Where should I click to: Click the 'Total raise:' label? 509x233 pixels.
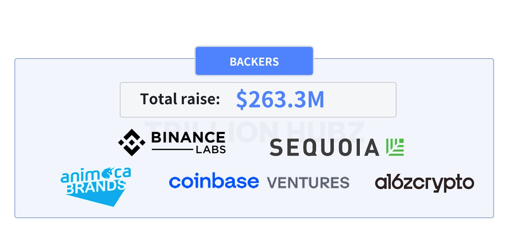(x=180, y=99)
